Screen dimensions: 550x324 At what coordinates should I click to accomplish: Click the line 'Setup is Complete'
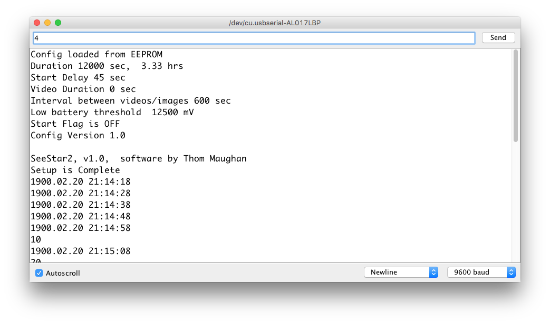(x=75, y=170)
